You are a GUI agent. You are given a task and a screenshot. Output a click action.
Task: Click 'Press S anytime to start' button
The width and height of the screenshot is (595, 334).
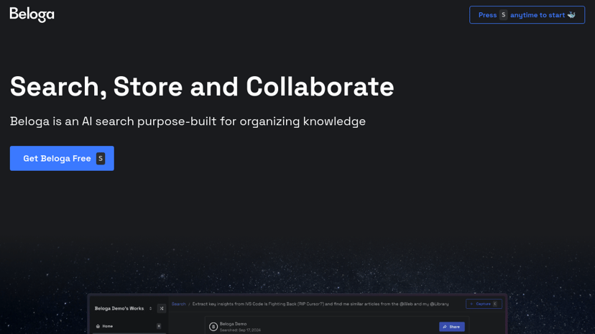click(527, 15)
